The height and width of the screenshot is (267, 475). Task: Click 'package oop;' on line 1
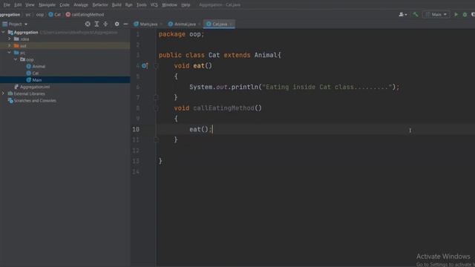click(181, 34)
